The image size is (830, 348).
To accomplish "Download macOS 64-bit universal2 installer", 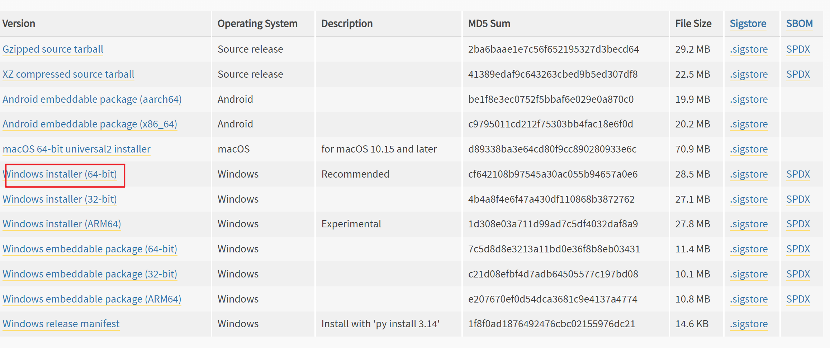I will click(x=76, y=149).
